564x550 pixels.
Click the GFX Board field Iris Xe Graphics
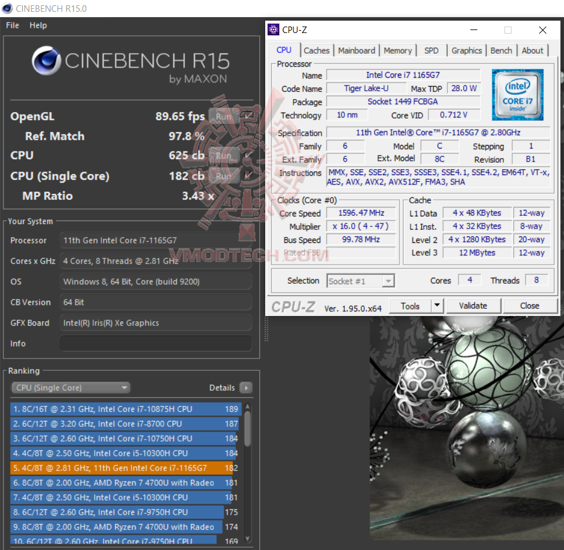[156, 323]
